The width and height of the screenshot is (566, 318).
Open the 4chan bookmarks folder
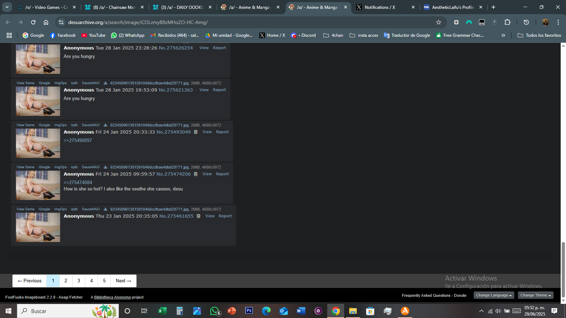(x=333, y=35)
